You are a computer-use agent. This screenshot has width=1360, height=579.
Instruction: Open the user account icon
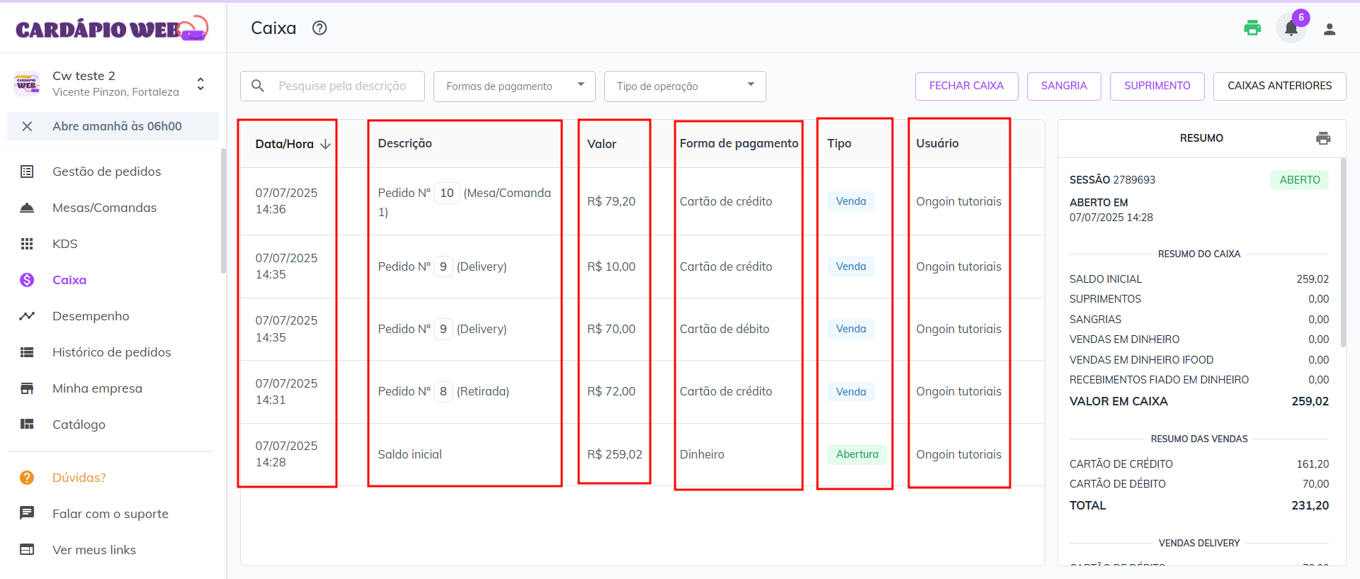point(1330,29)
